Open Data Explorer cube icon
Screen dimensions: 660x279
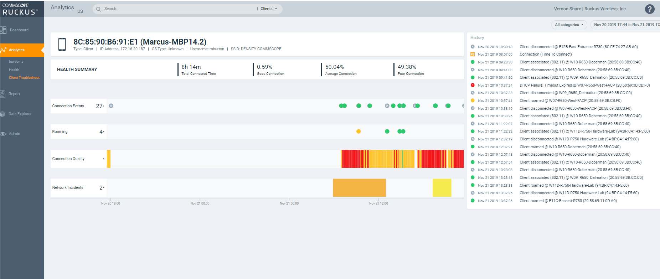pos(3,114)
